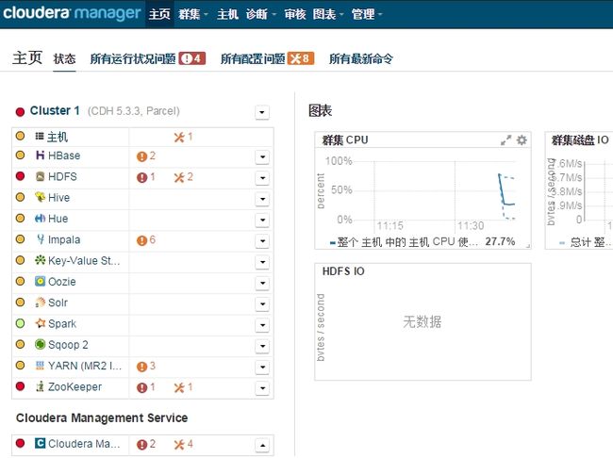Open the 所有最新命令 tab

[361, 58]
